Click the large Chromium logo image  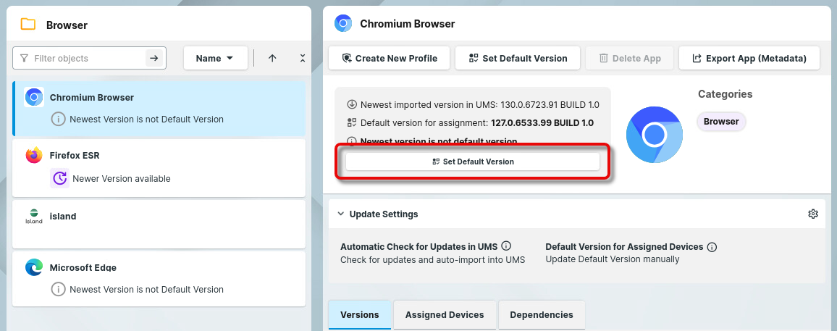click(x=654, y=135)
